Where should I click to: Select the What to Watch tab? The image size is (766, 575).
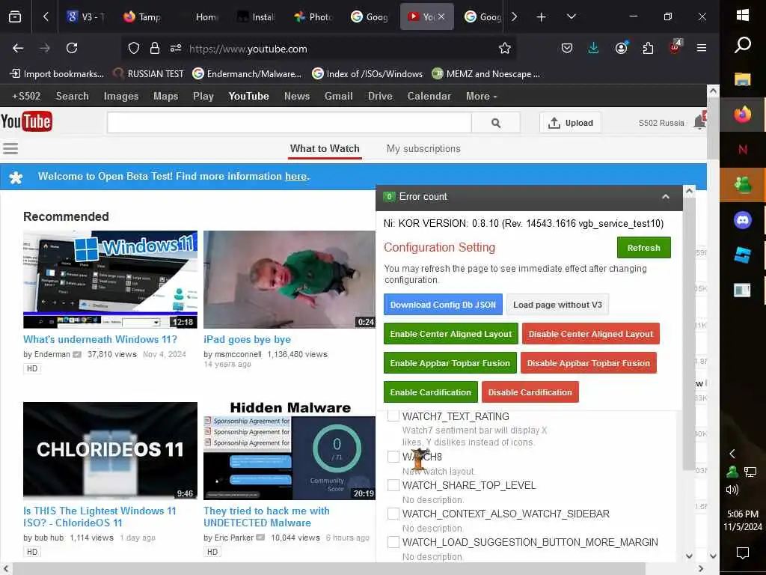pyautogui.click(x=325, y=149)
